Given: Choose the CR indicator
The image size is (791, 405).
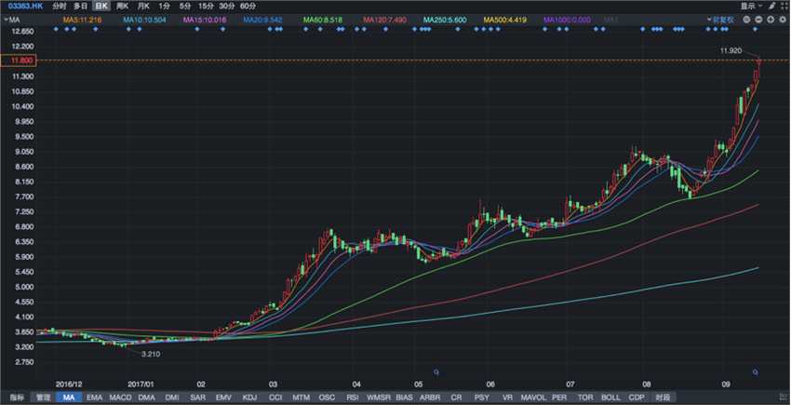Looking at the screenshot, I should click(456, 398).
